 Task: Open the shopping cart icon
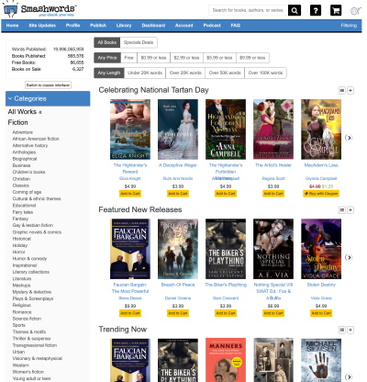[336, 10]
